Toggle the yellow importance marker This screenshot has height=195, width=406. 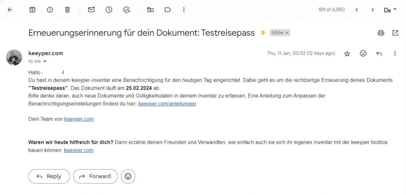[262, 33]
